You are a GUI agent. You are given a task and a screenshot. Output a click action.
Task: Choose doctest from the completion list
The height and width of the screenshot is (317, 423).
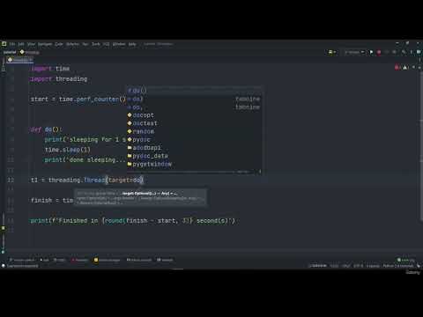tap(194, 123)
